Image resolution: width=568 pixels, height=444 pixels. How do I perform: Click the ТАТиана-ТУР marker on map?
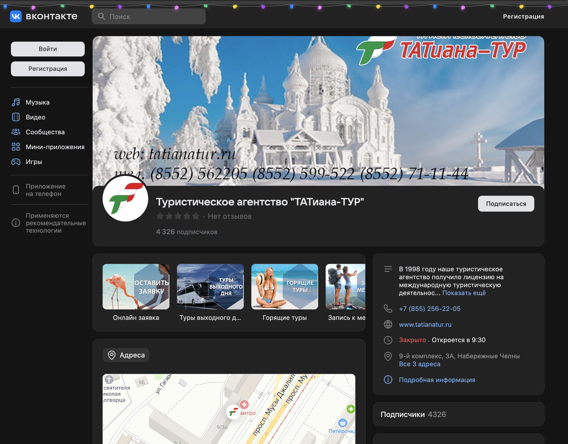(233, 412)
